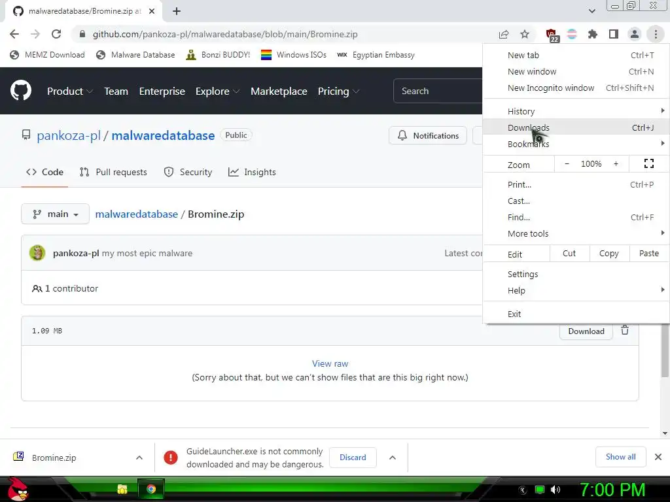Viewport: 670px width, 502px height.
Task: Choose New Incognito window
Action: (576, 88)
